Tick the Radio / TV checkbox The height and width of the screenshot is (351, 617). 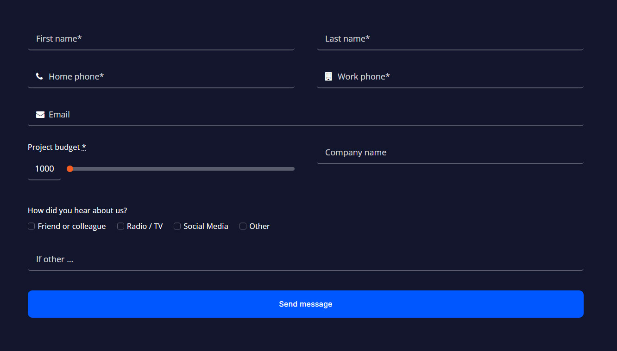point(120,226)
